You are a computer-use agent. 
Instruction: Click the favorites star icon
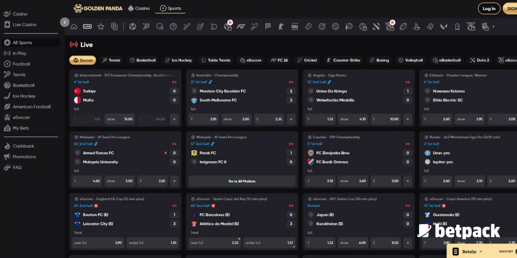coord(101,26)
